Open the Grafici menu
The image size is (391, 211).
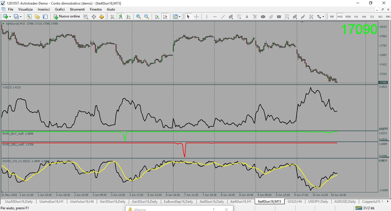pos(60,9)
